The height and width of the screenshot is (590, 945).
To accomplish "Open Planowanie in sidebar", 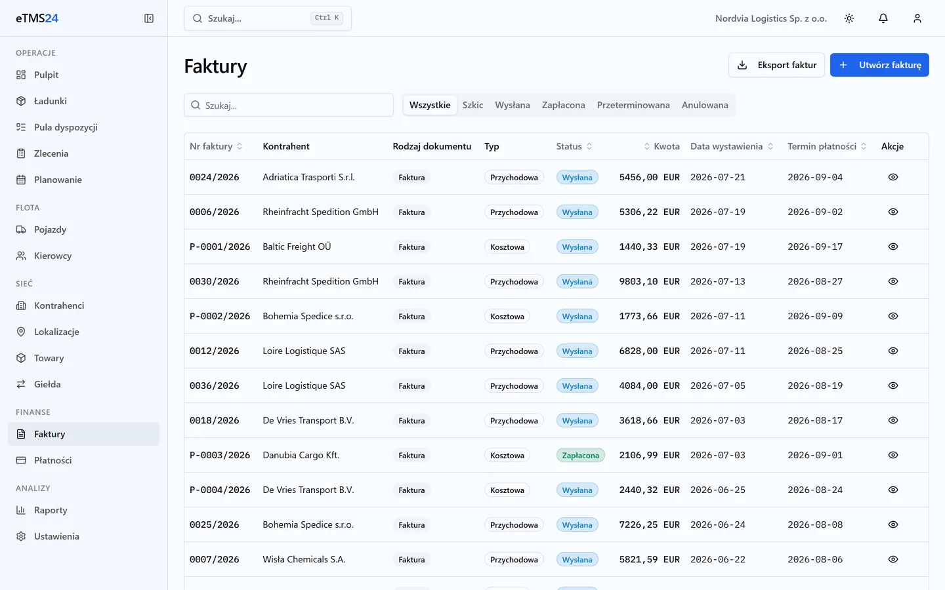I will 83,180.
